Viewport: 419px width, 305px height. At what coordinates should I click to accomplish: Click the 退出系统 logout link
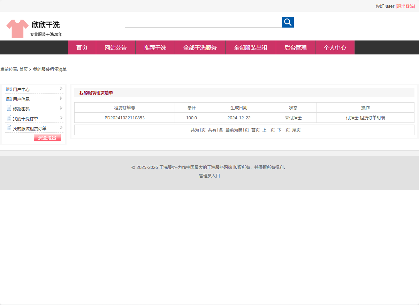pyautogui.click(x=405, y=6)
